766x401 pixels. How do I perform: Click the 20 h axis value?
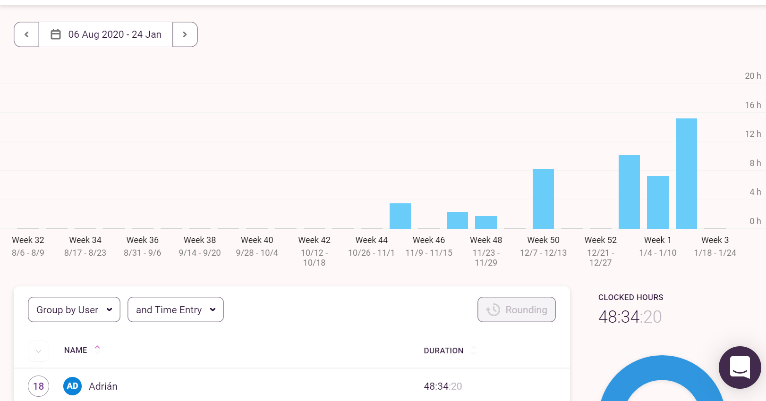pos(753,76)
